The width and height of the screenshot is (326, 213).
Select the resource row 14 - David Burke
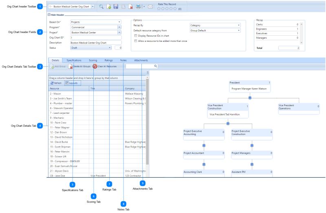click(x=97, y=142)
